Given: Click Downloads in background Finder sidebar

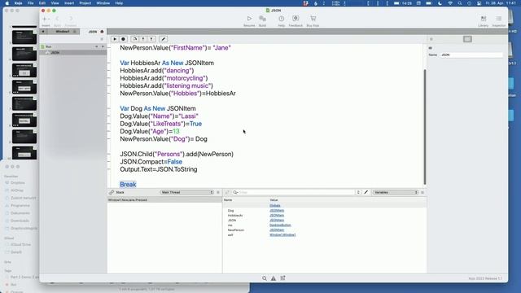Looking at the screenshot, I should 20,221.
